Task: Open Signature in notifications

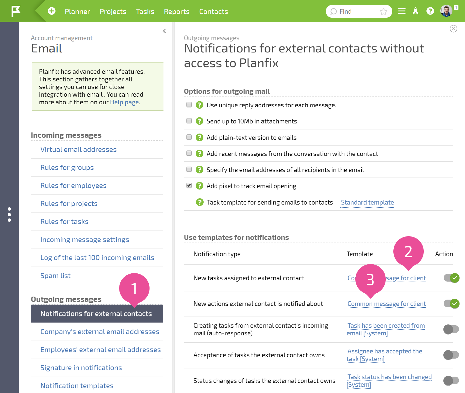Action: click(x=81, y=368)
